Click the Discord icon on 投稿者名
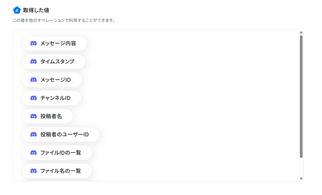 tap(33, 116)
